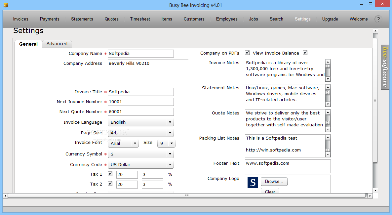Open the Search menu
Screen dimensions: 392x215
point(277,19)
